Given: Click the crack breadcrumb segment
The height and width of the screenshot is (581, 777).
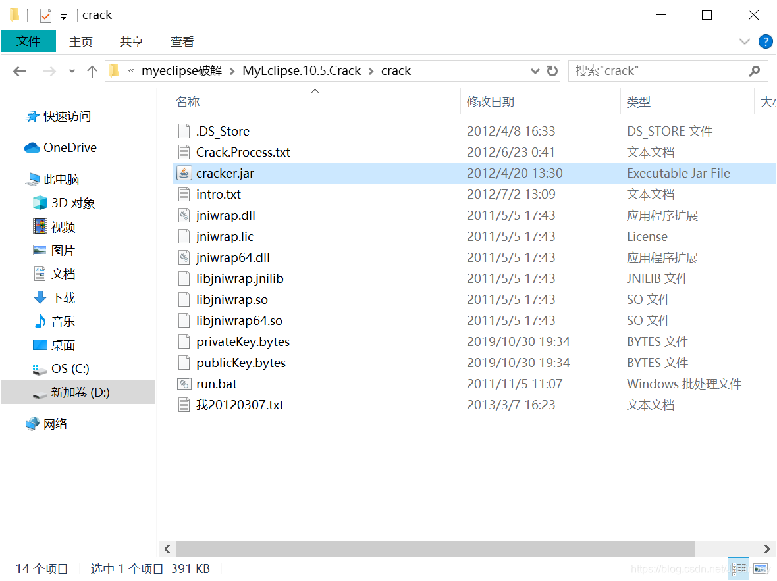Looking at the screenshot, I should click(396, 71).
